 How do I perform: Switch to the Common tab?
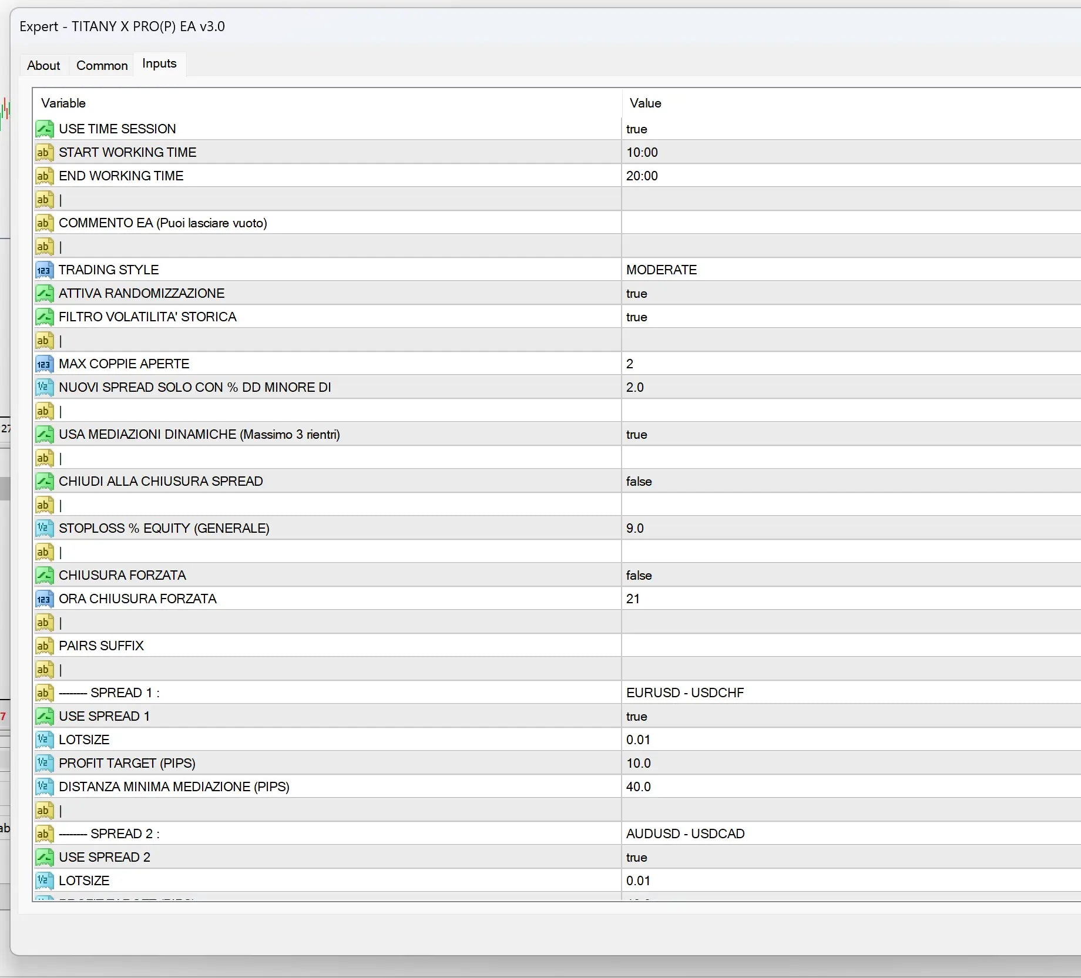102,65
